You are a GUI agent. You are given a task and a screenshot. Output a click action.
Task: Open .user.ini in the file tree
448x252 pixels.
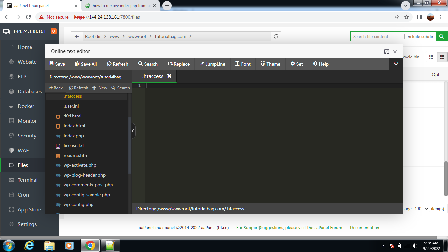click(71, 106)
